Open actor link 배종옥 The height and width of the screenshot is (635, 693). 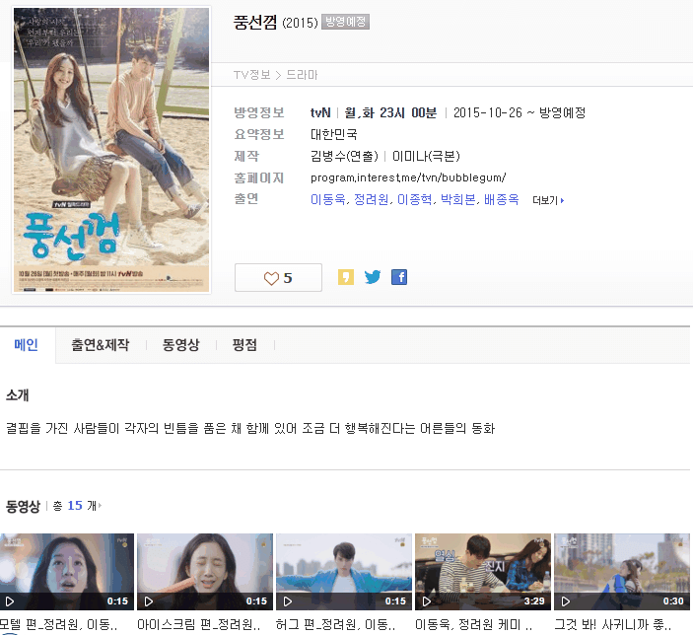tap(501, 199)
